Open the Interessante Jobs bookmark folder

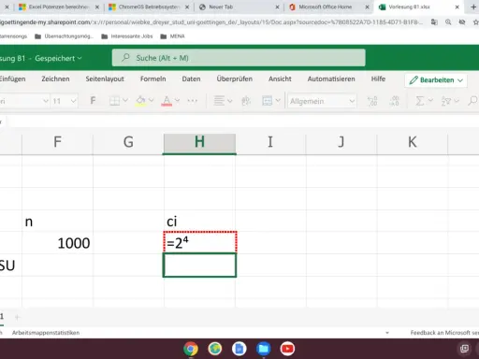(127, 36)
